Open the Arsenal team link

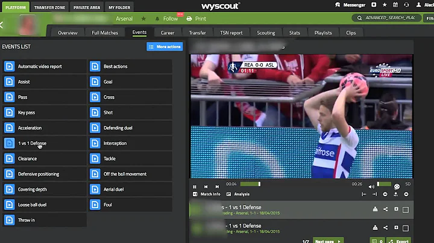tap(124, 19)
